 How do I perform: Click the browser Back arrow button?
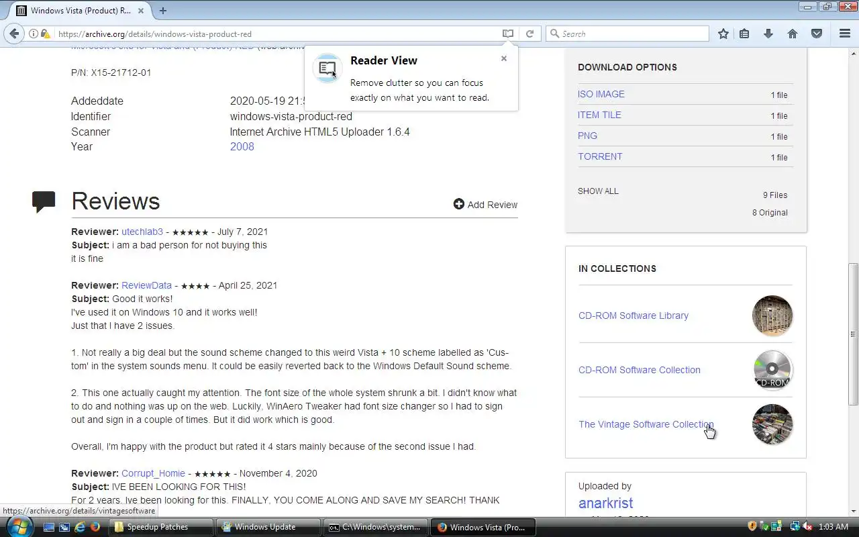pyautogui.click(x=14, y=34)
